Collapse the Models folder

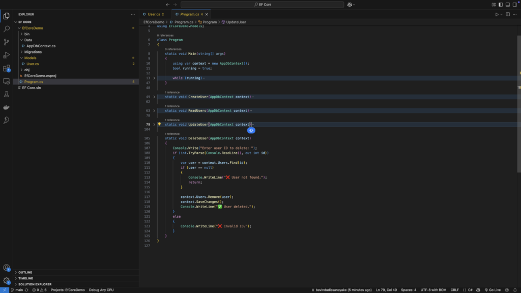[x=21, y=58]
